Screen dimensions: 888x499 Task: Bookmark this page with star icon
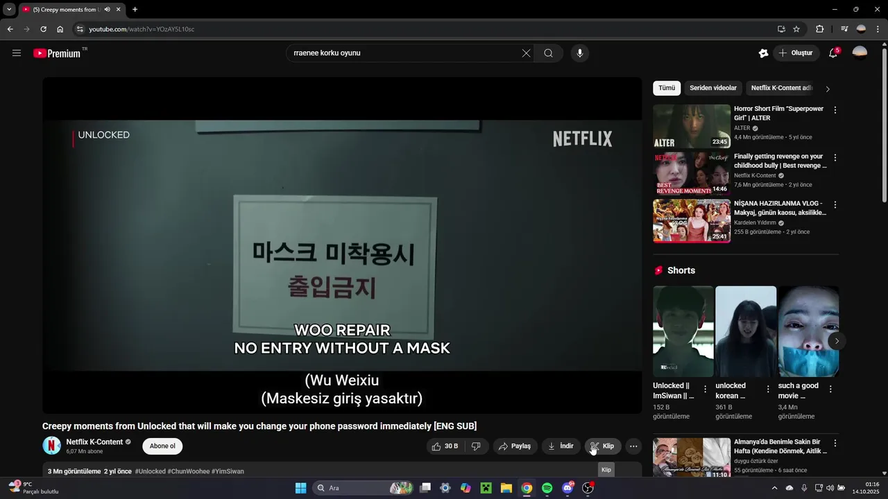point(796,29)
